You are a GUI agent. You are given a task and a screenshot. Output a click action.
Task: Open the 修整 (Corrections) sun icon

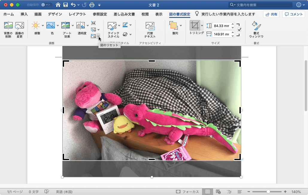pos(36,25)
